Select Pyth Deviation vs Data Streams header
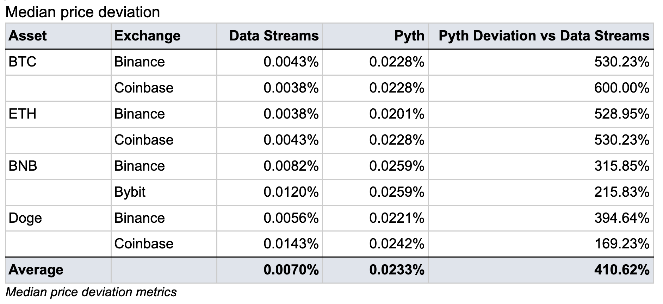Image resolution: width=663 pixels, height=304 pixels. pyautogui.click(x=544, y=36)
